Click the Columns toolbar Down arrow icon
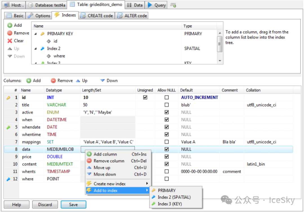The image size is (304, 212). tap(102, 81)
